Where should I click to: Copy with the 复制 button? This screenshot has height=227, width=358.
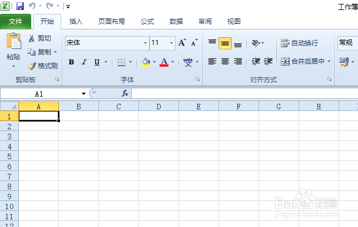click(39, 52)
